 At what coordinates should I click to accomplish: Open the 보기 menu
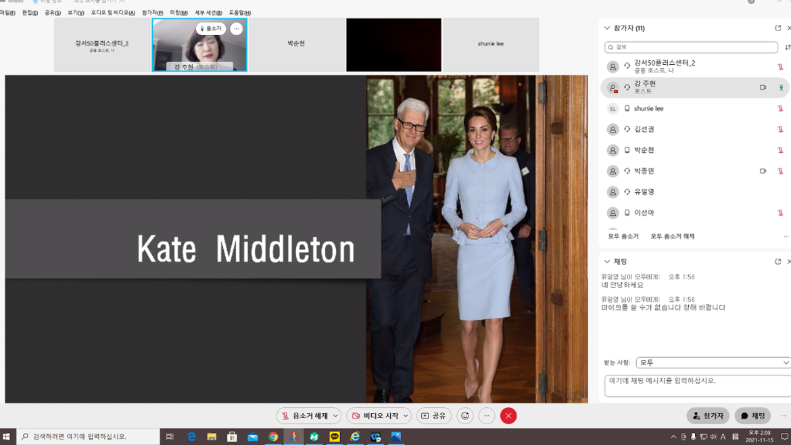[76, 13]
